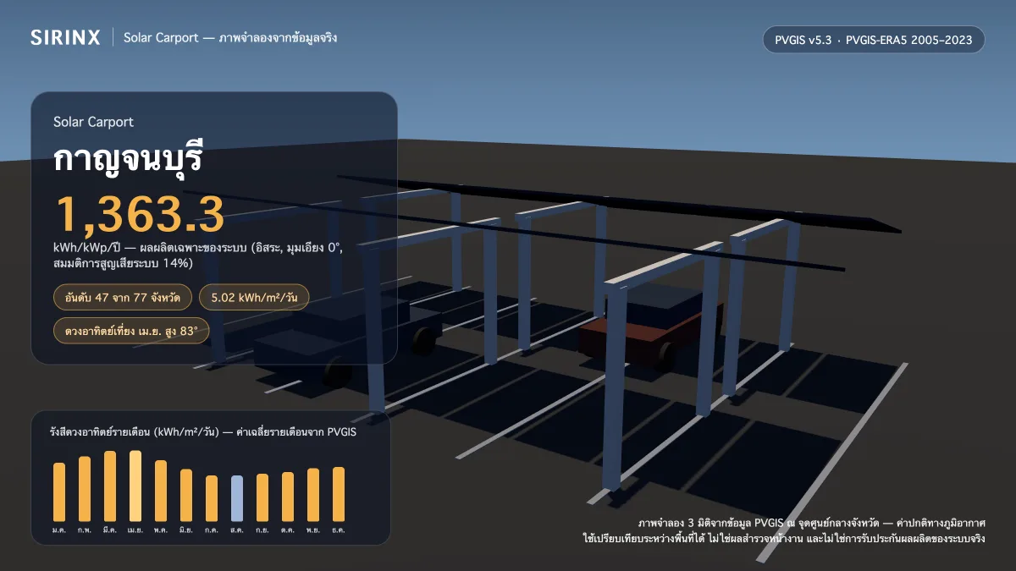Click the SIRINX logo

66,37
